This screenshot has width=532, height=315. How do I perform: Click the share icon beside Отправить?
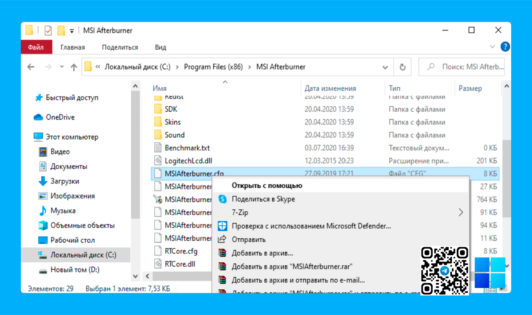223,239
